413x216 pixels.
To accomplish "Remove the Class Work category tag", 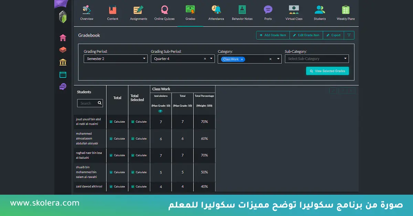I will click(x=242, y=59).
